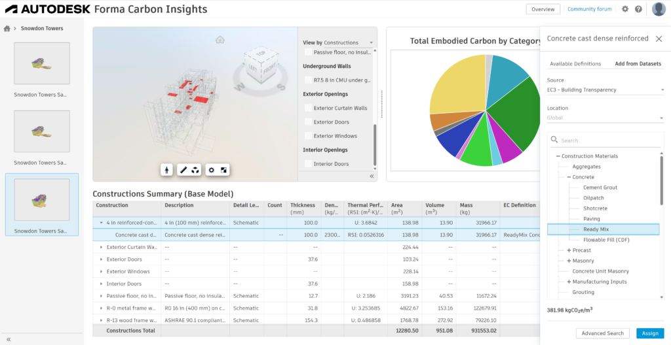Expand the R-0 metal frame w... table row
The width and height of the screenshot is (671, 345).
[x=102, y=308]
